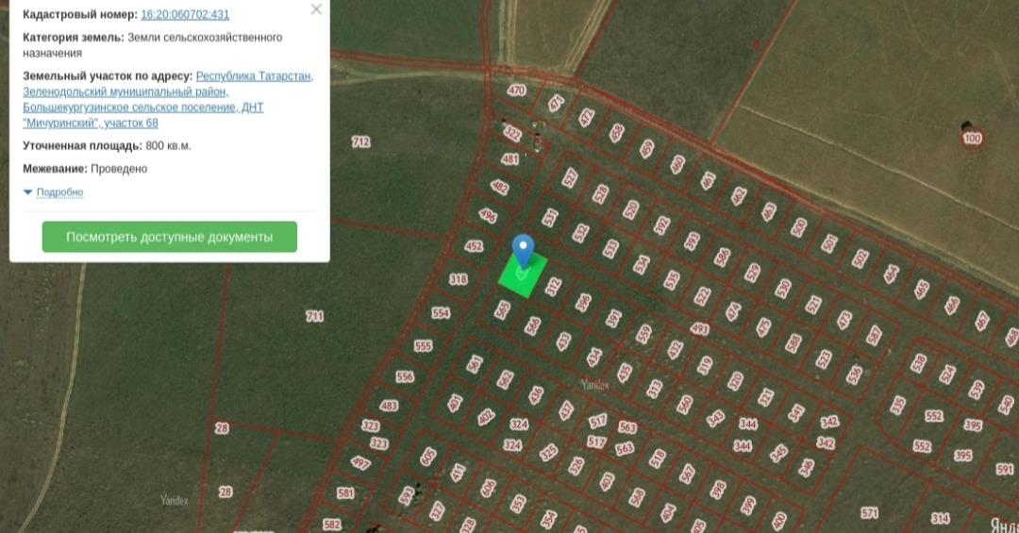The height and width of the screenshot is (533, 1019).
Task: Select parcel labeled 322
Action: pos(512,135)
